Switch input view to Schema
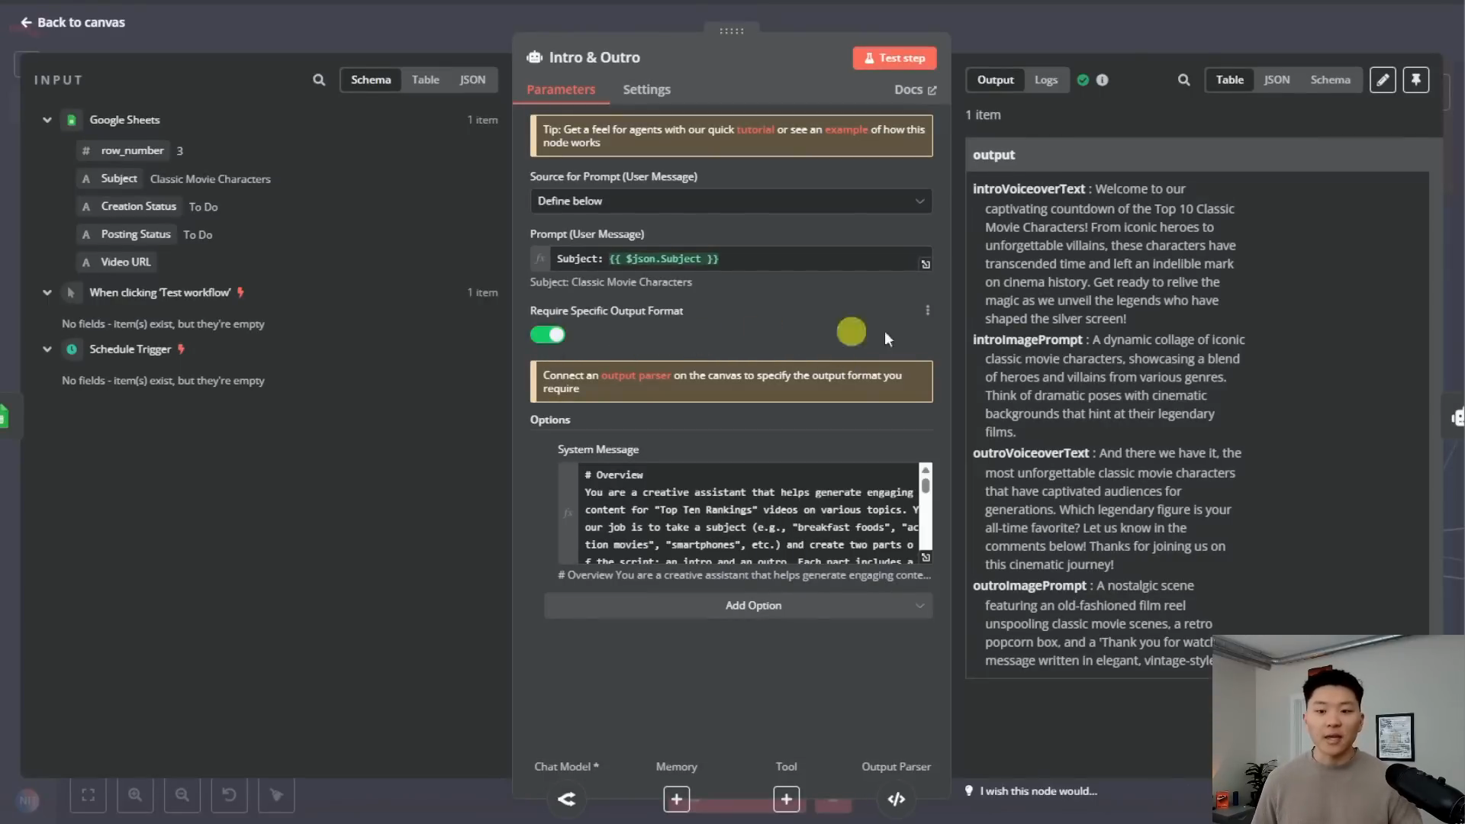The image size is (1465, 824). [371, 79]
